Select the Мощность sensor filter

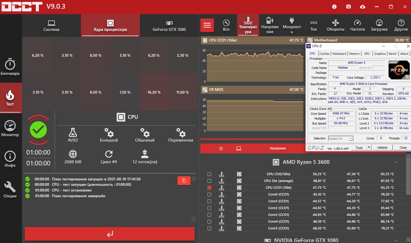coord(292,25)
